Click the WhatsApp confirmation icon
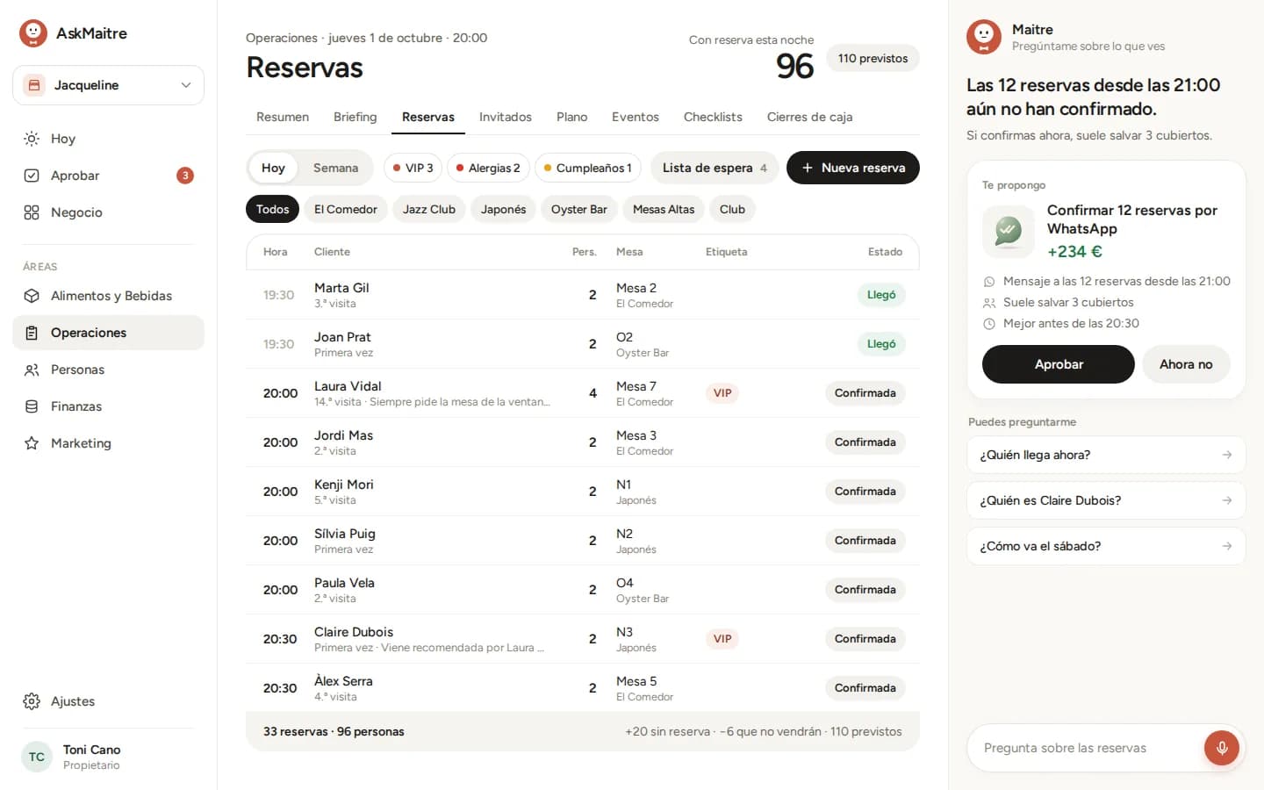This screenshot has width=1264, height=790. pos(1009,232)
